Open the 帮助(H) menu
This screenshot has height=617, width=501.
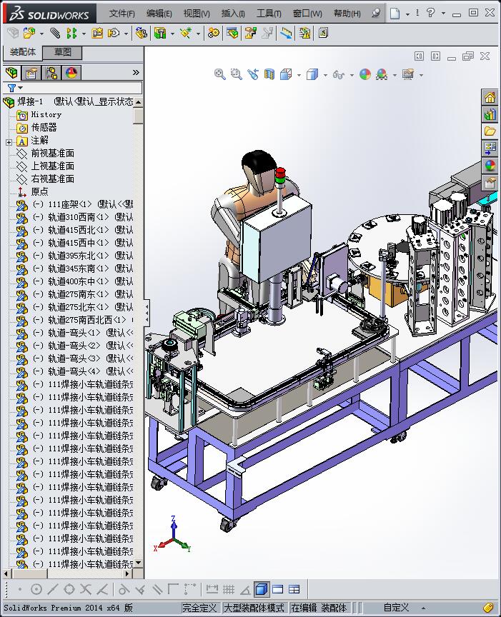[347, 14]
